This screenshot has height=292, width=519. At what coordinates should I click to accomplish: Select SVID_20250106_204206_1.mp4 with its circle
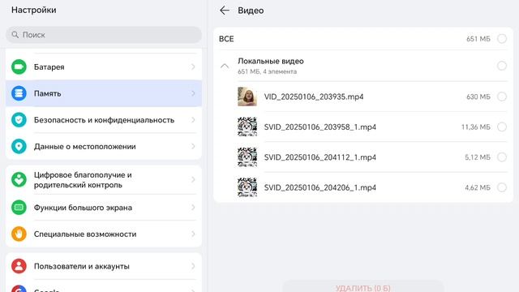click(502, 187)
